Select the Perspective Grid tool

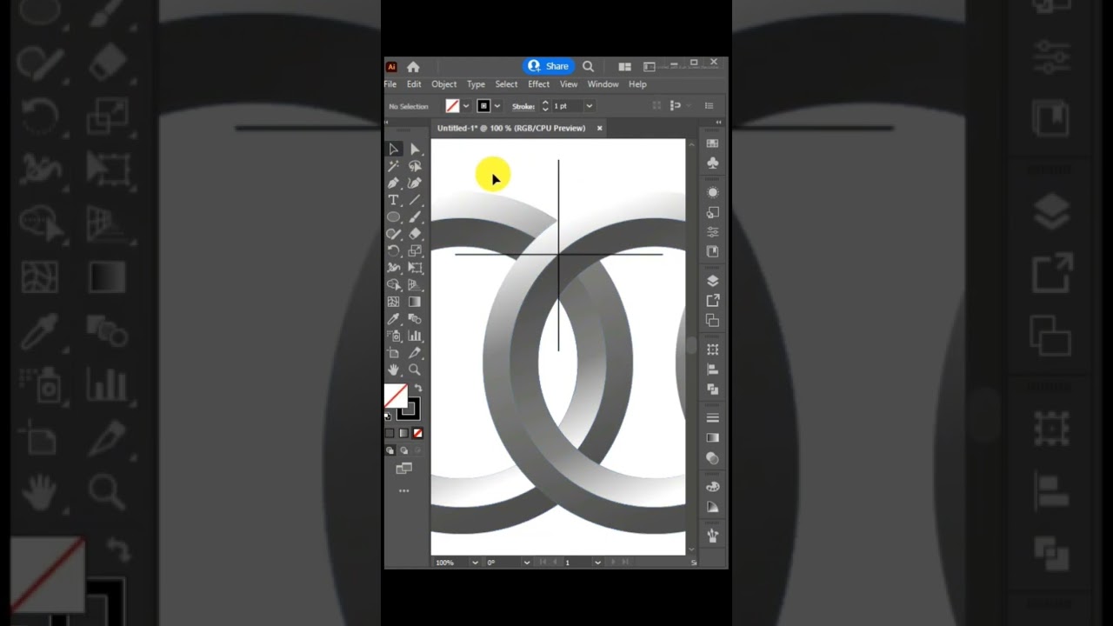(x=415, y=285)
